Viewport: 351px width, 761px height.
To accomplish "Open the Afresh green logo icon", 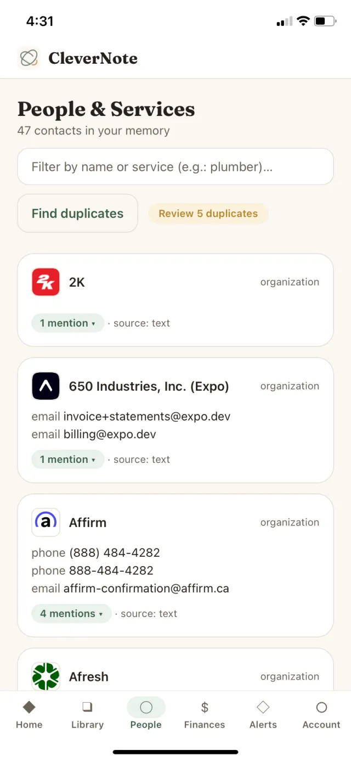I will coord(46,676).
